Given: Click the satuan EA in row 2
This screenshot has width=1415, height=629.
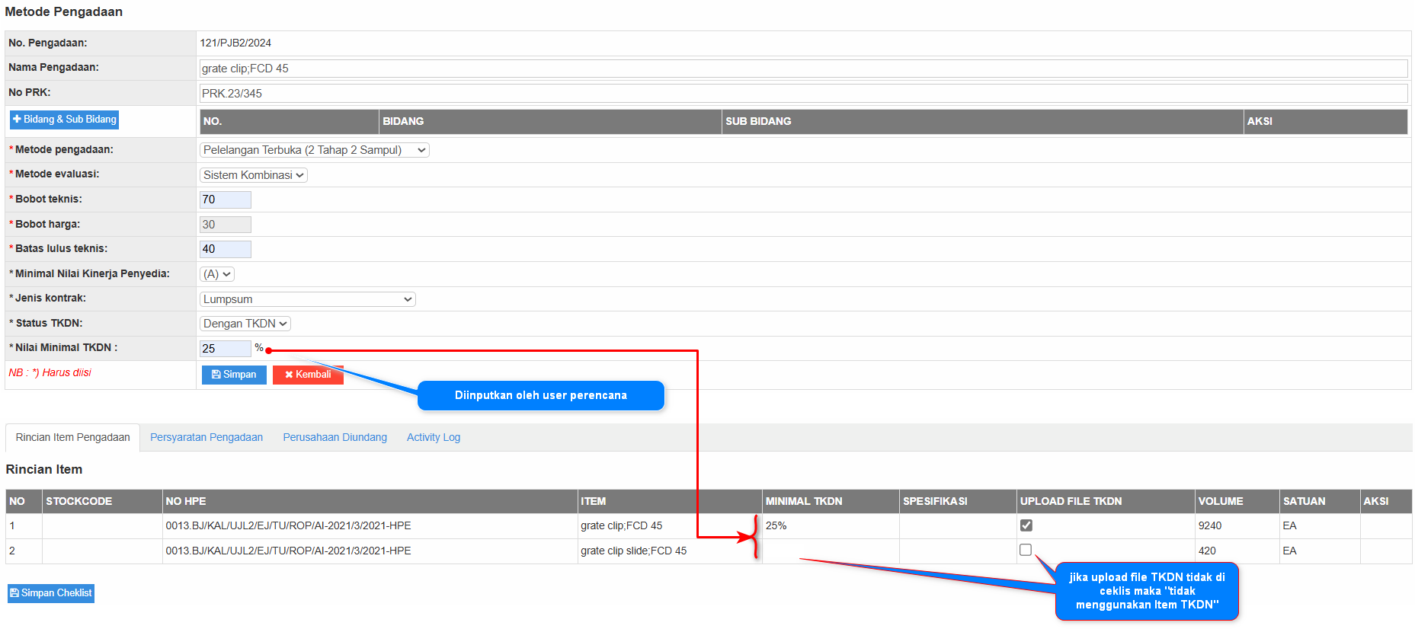Looking at the screenshot, I should point(1290,551).
